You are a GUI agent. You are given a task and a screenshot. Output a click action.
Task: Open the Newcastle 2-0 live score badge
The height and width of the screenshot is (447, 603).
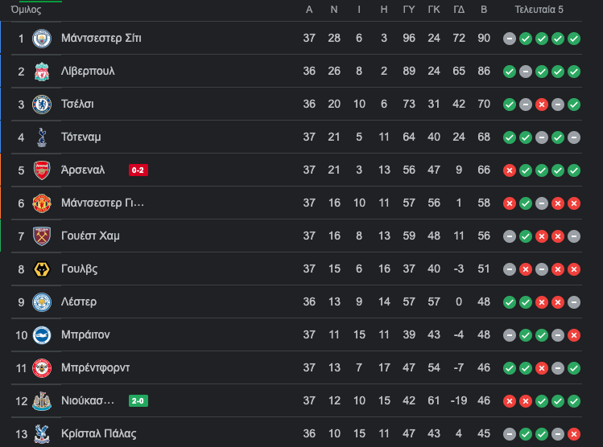(x=138, y=401)
